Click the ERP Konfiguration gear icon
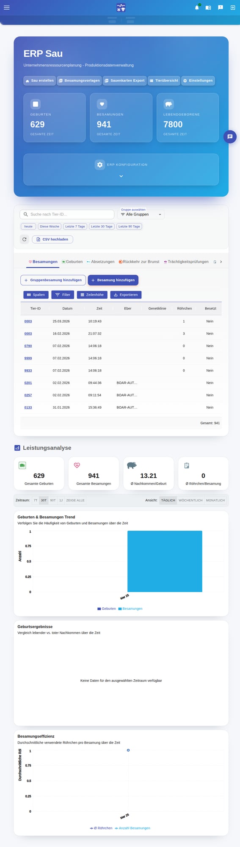This screenshot has width=240, height=847. [x=100, y=165]
